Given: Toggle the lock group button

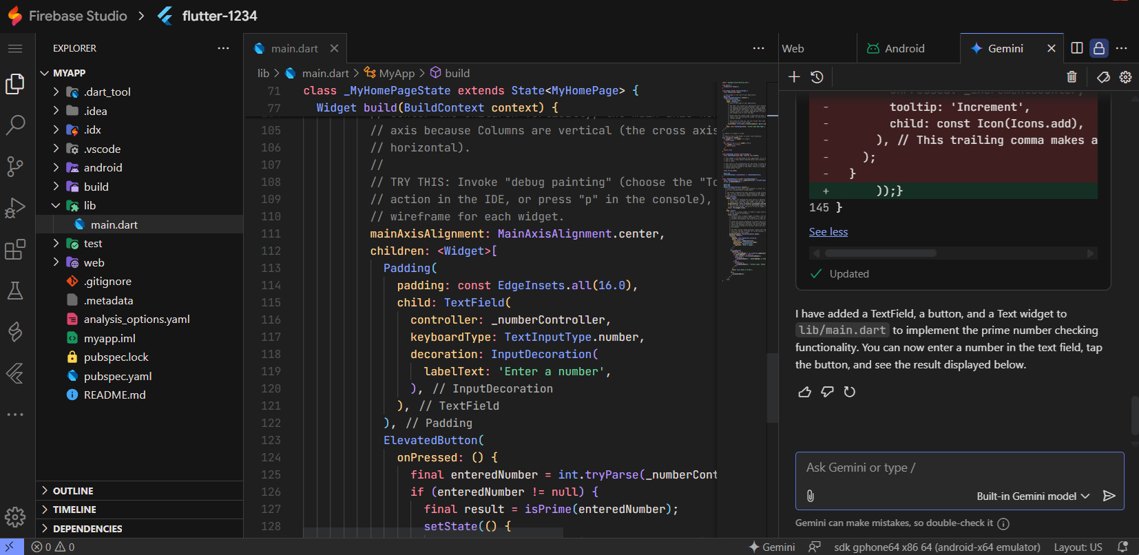Looking at the screenshot, I should [x=1099, y=48].
